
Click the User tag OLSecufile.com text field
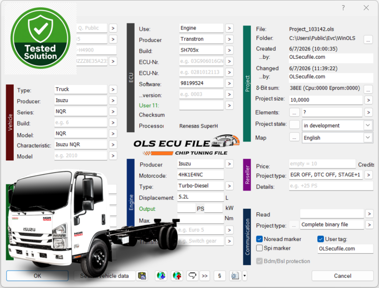345,249
